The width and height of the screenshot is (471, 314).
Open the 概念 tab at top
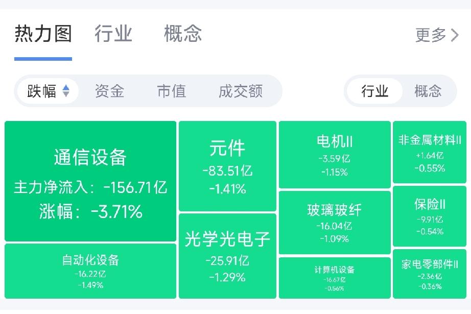tap(183, 33)
